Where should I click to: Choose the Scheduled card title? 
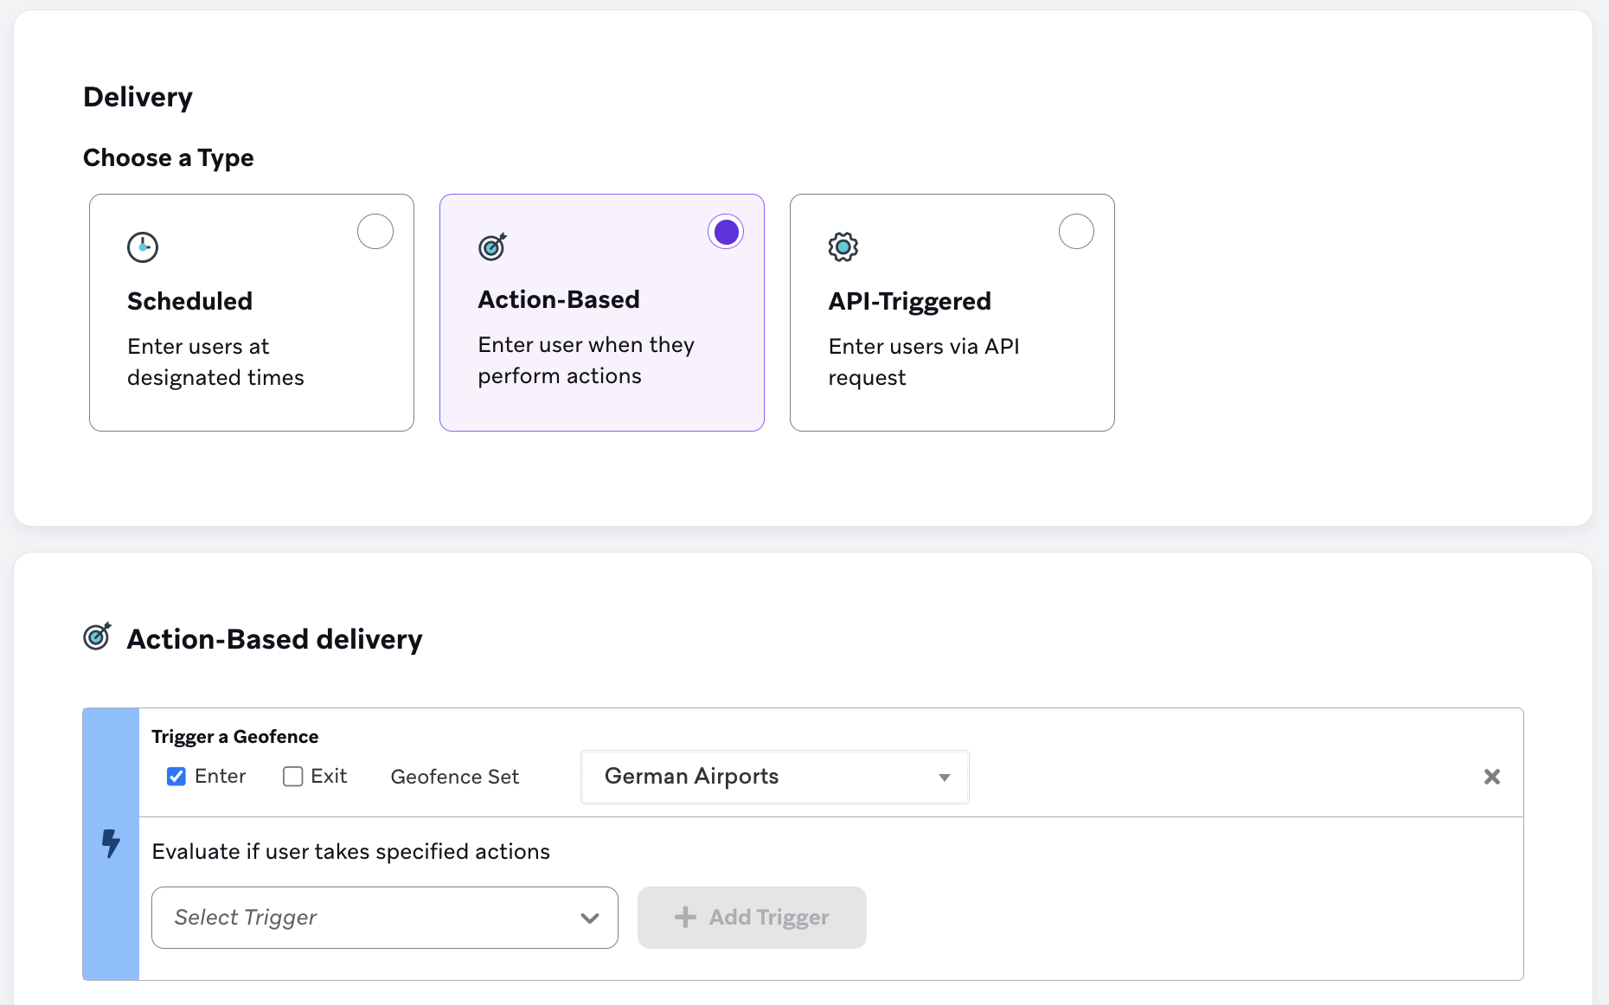(189, 301)
